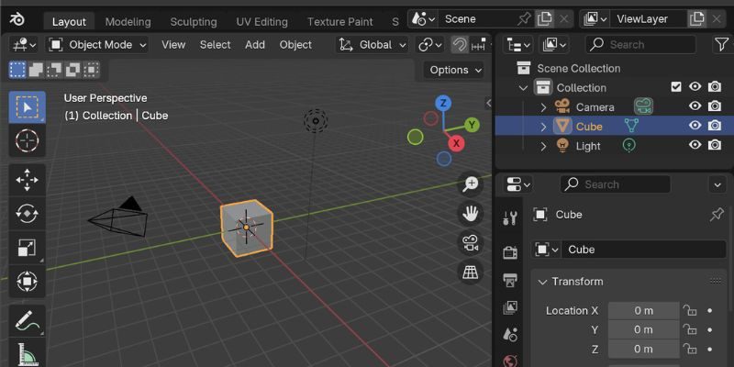This screenshot has height=367, width=734.
Task: Open the Object Mode dropdown
Action: point(97,45)
